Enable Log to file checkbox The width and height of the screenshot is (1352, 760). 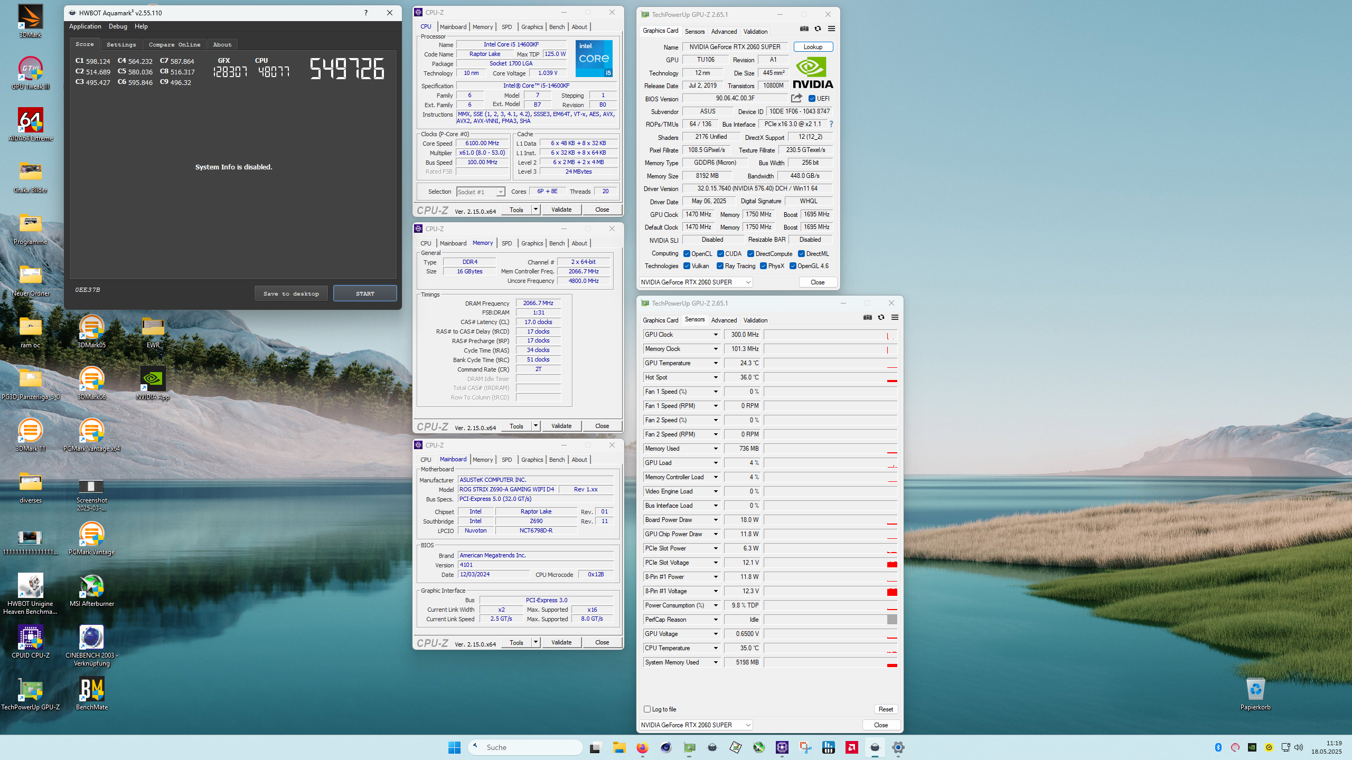[647, 709]
